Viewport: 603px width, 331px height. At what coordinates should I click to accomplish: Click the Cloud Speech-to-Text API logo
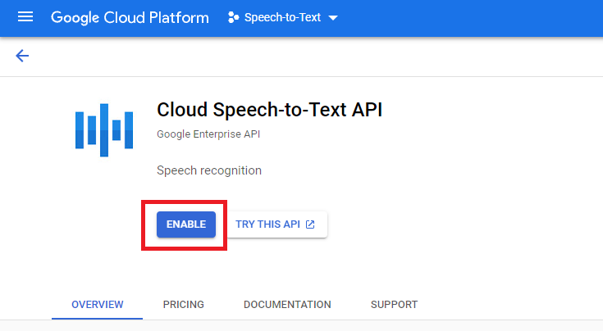tap(103, 129)
